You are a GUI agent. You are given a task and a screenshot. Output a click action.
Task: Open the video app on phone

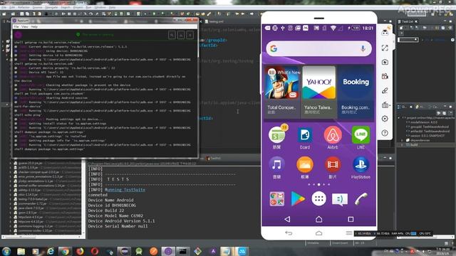333,168
